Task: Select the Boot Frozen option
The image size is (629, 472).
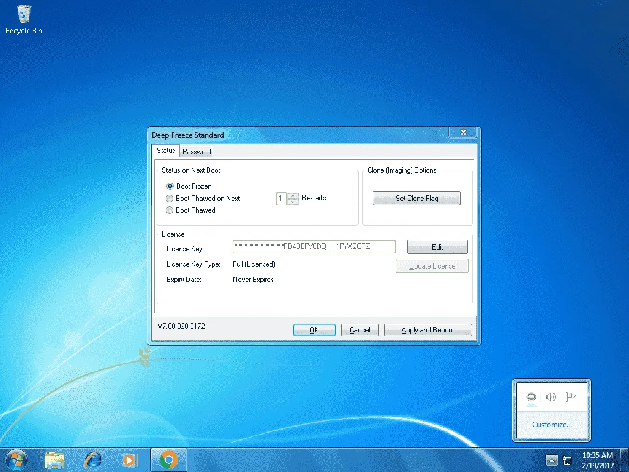Action: coord(189,186)
